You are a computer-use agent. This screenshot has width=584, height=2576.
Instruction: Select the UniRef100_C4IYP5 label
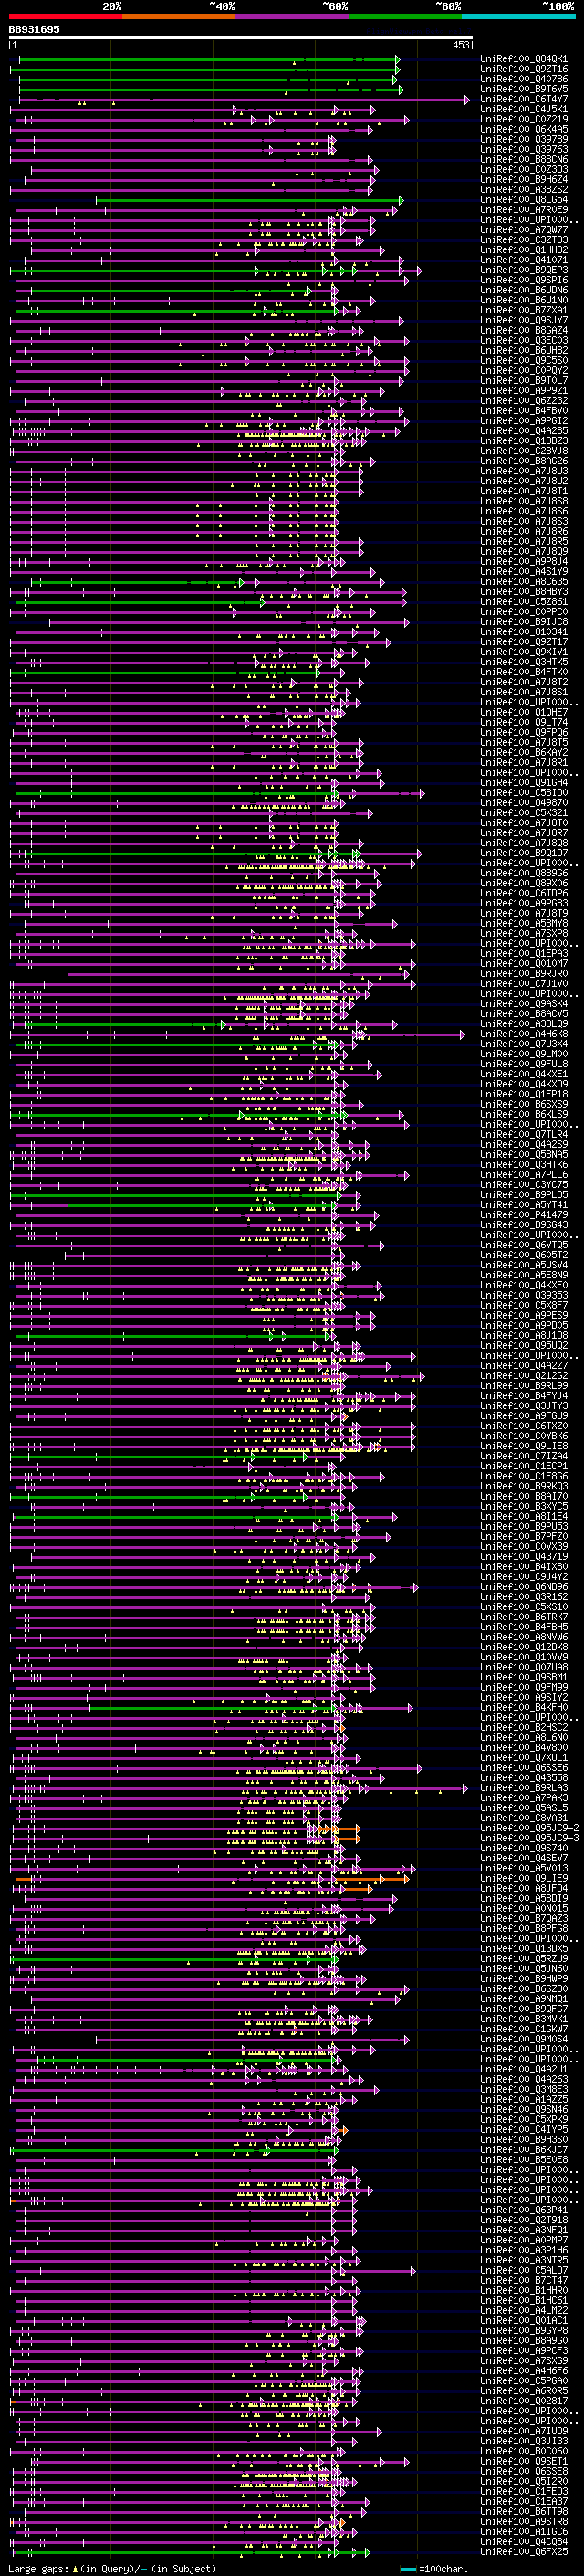[524, 2129]
